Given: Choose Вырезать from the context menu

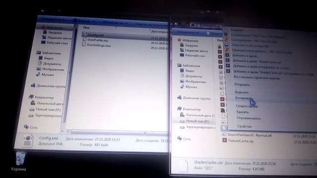Looking at the screenshot, I should [x=242, y=92].
